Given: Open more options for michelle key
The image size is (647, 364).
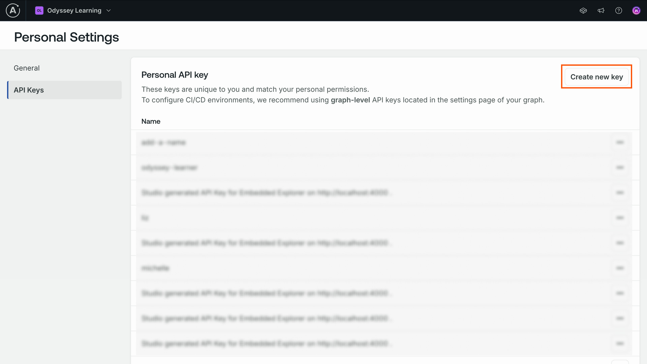Looking at the screenshot, I should (x=620, y=268).
